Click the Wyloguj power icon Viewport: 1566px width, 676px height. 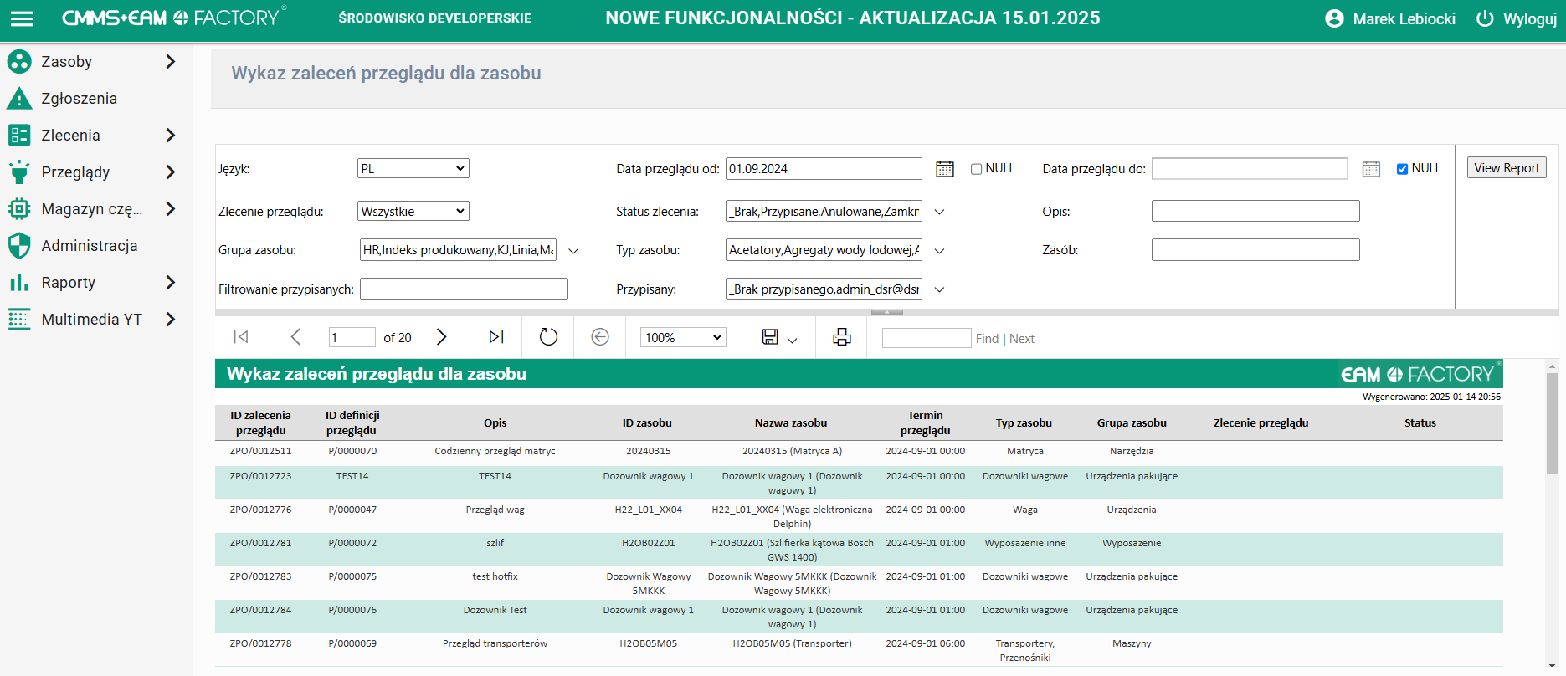[x=1485, y=18]
